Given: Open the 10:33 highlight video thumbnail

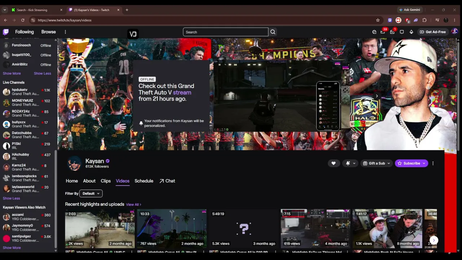Looking at the screenshot, I should click(x=171, y=228).
